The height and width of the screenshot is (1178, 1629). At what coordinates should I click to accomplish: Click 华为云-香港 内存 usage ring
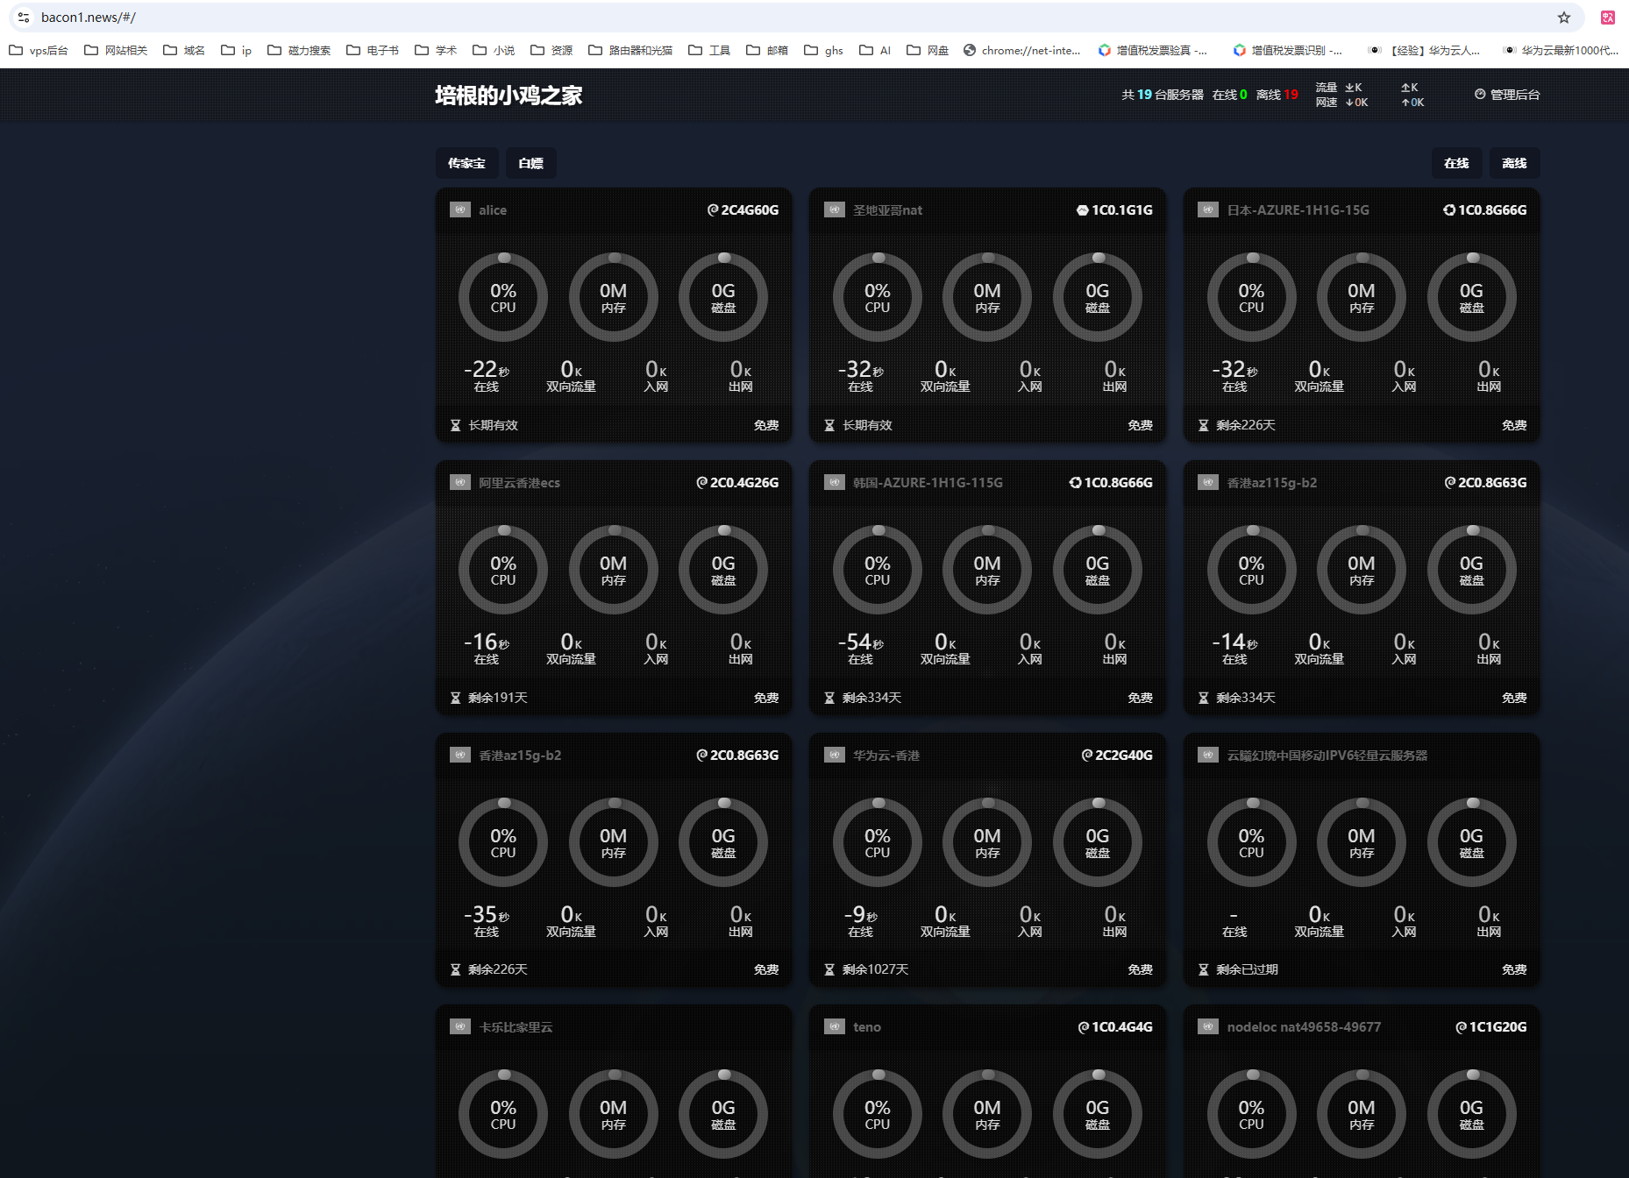coord(987,842)
